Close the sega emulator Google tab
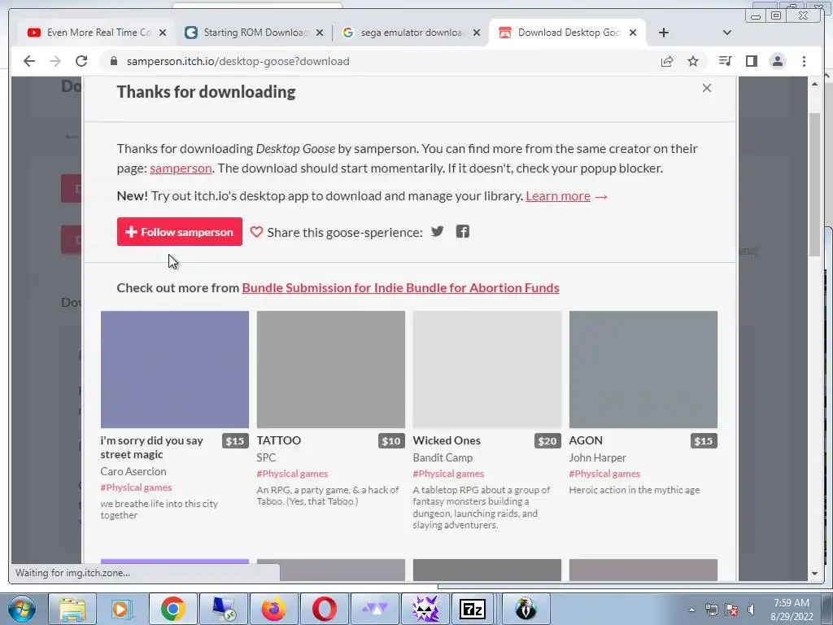 [x=477, y=33]
